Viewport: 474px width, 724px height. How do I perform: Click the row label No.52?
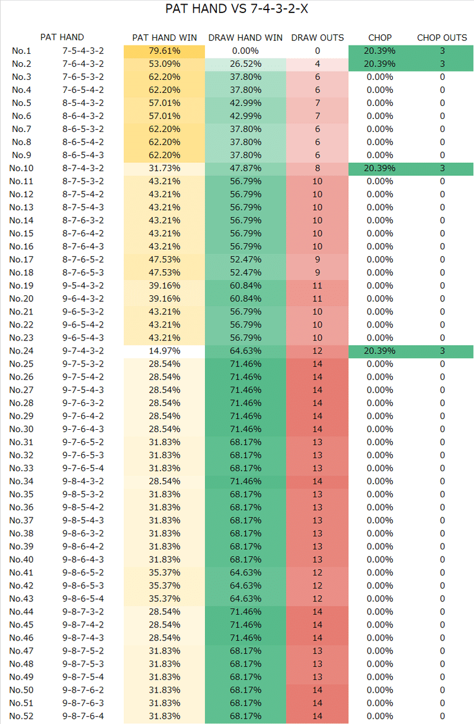[21, 715]
